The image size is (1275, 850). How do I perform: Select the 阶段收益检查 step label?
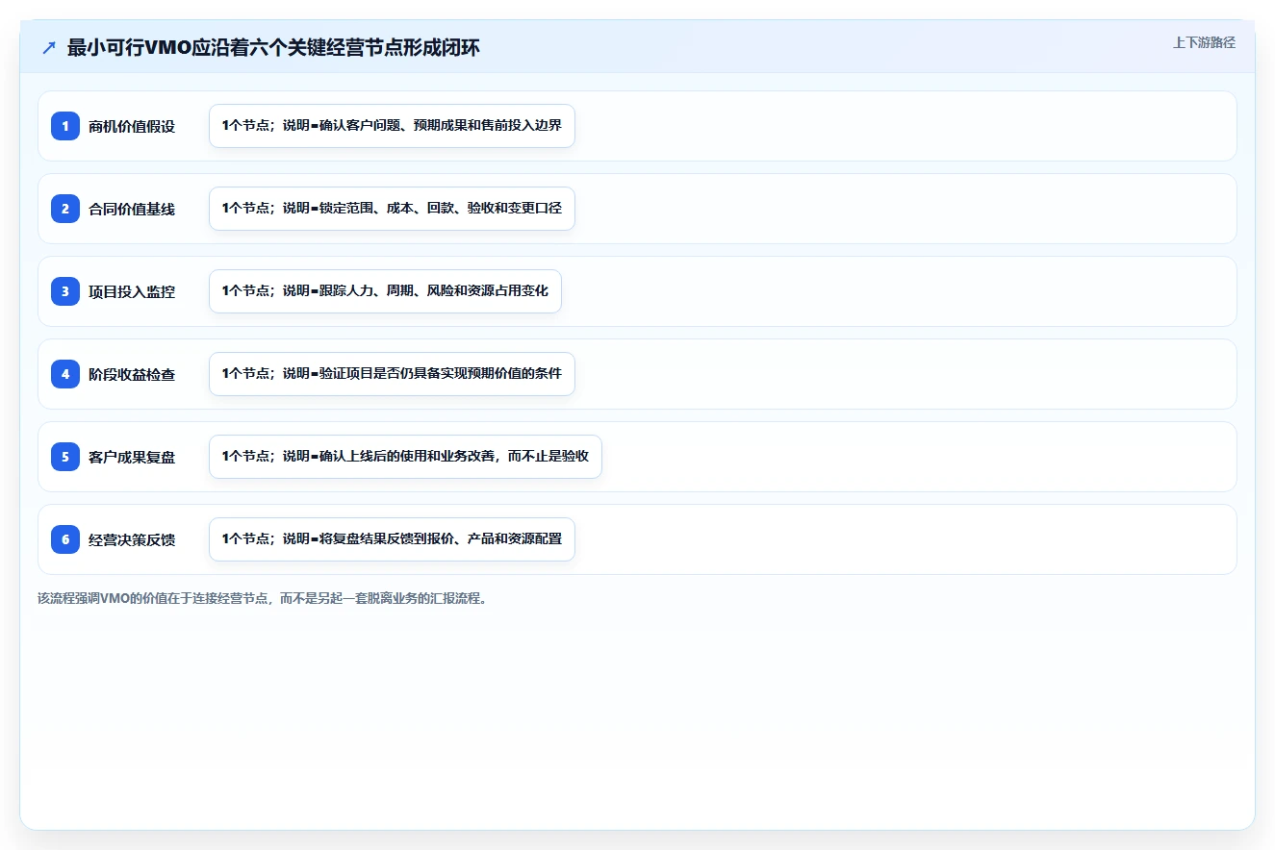(132, 374)
